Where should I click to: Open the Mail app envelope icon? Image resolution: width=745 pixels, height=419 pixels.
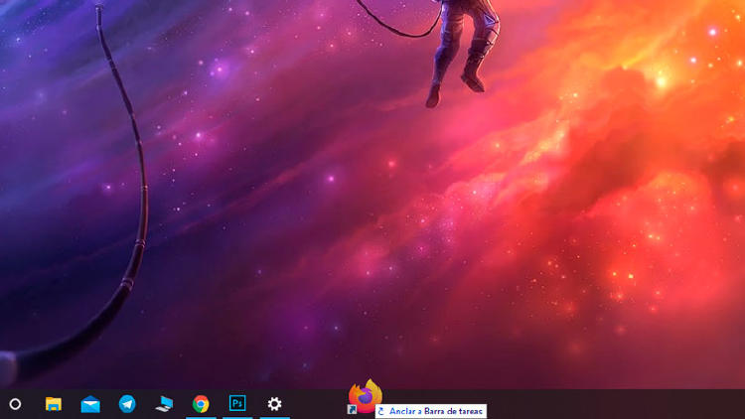[90, 404]
